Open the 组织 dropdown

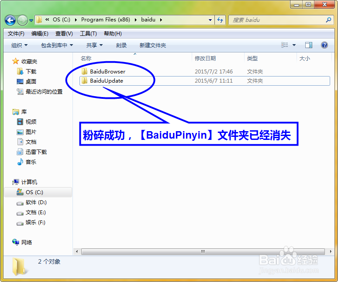[19, 45]
